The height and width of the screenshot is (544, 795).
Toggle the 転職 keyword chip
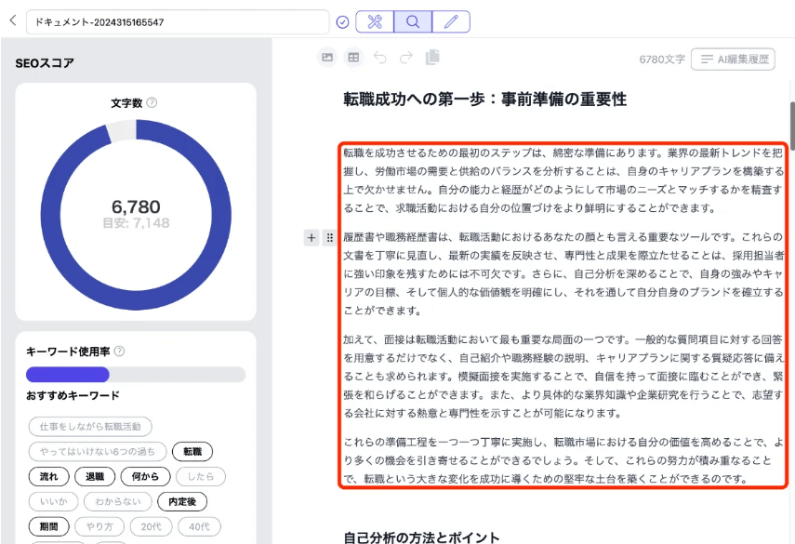point(192,451)
